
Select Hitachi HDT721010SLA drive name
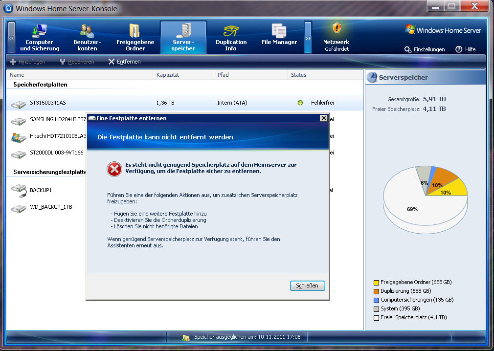(x=58, y=136)
